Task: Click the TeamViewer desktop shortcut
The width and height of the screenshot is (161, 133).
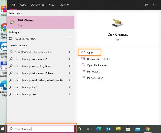Action: coord(4,50)
